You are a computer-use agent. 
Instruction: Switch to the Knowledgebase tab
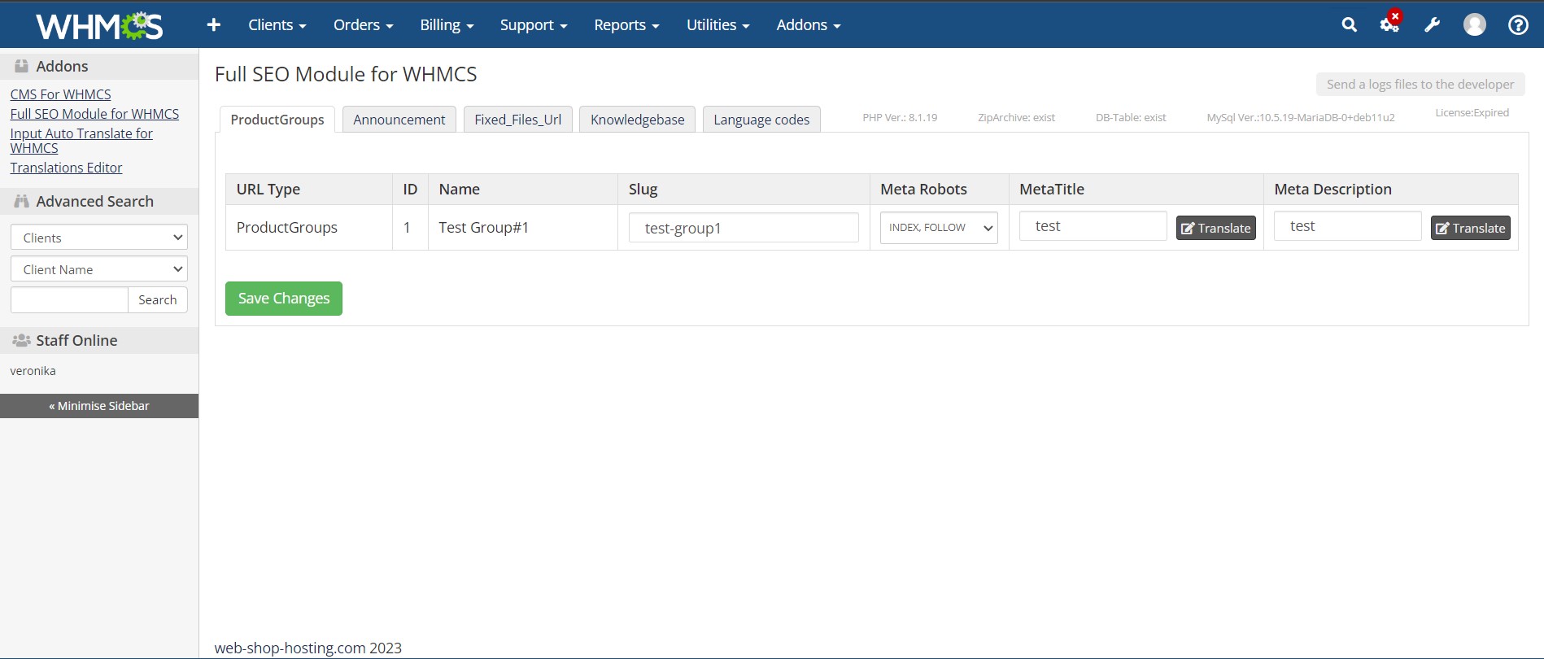pyautogui.click(x=638, y=120)
